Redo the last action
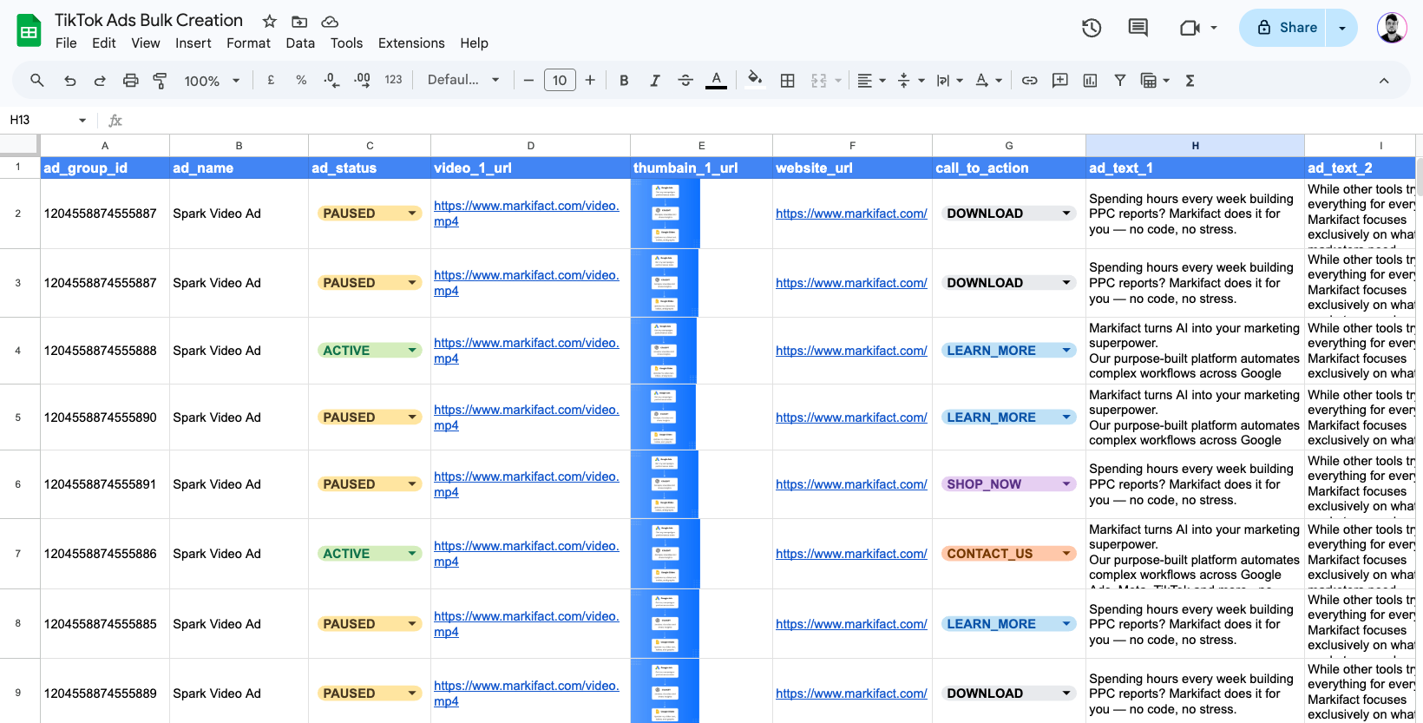The image size is (1423, 723). (x=100, y=80)
